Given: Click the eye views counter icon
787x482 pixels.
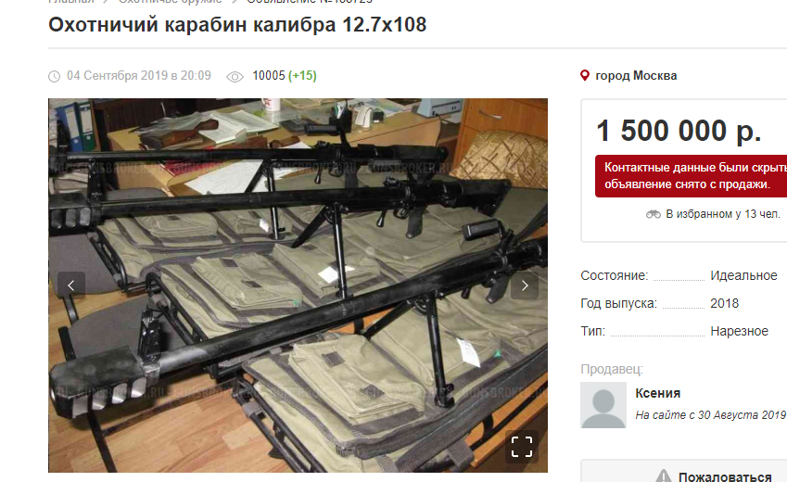Looking at the screenshot, I should [235, 76].
